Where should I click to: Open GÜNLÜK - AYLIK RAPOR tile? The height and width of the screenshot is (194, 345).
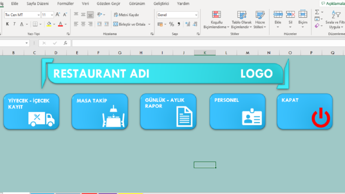[x=168, y=111]
